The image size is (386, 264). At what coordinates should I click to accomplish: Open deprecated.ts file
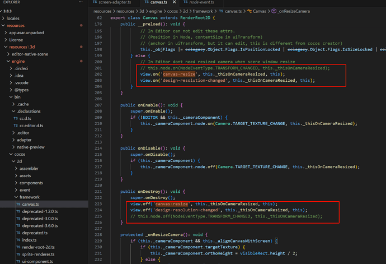click(35, 233)
